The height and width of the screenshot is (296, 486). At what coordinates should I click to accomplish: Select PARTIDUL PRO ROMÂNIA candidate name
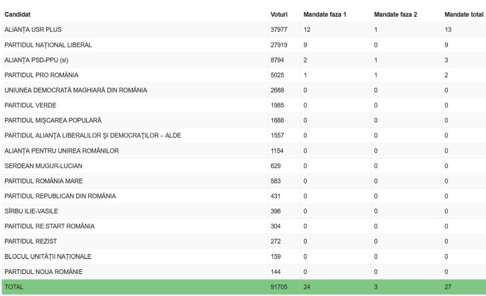point(41,75)
